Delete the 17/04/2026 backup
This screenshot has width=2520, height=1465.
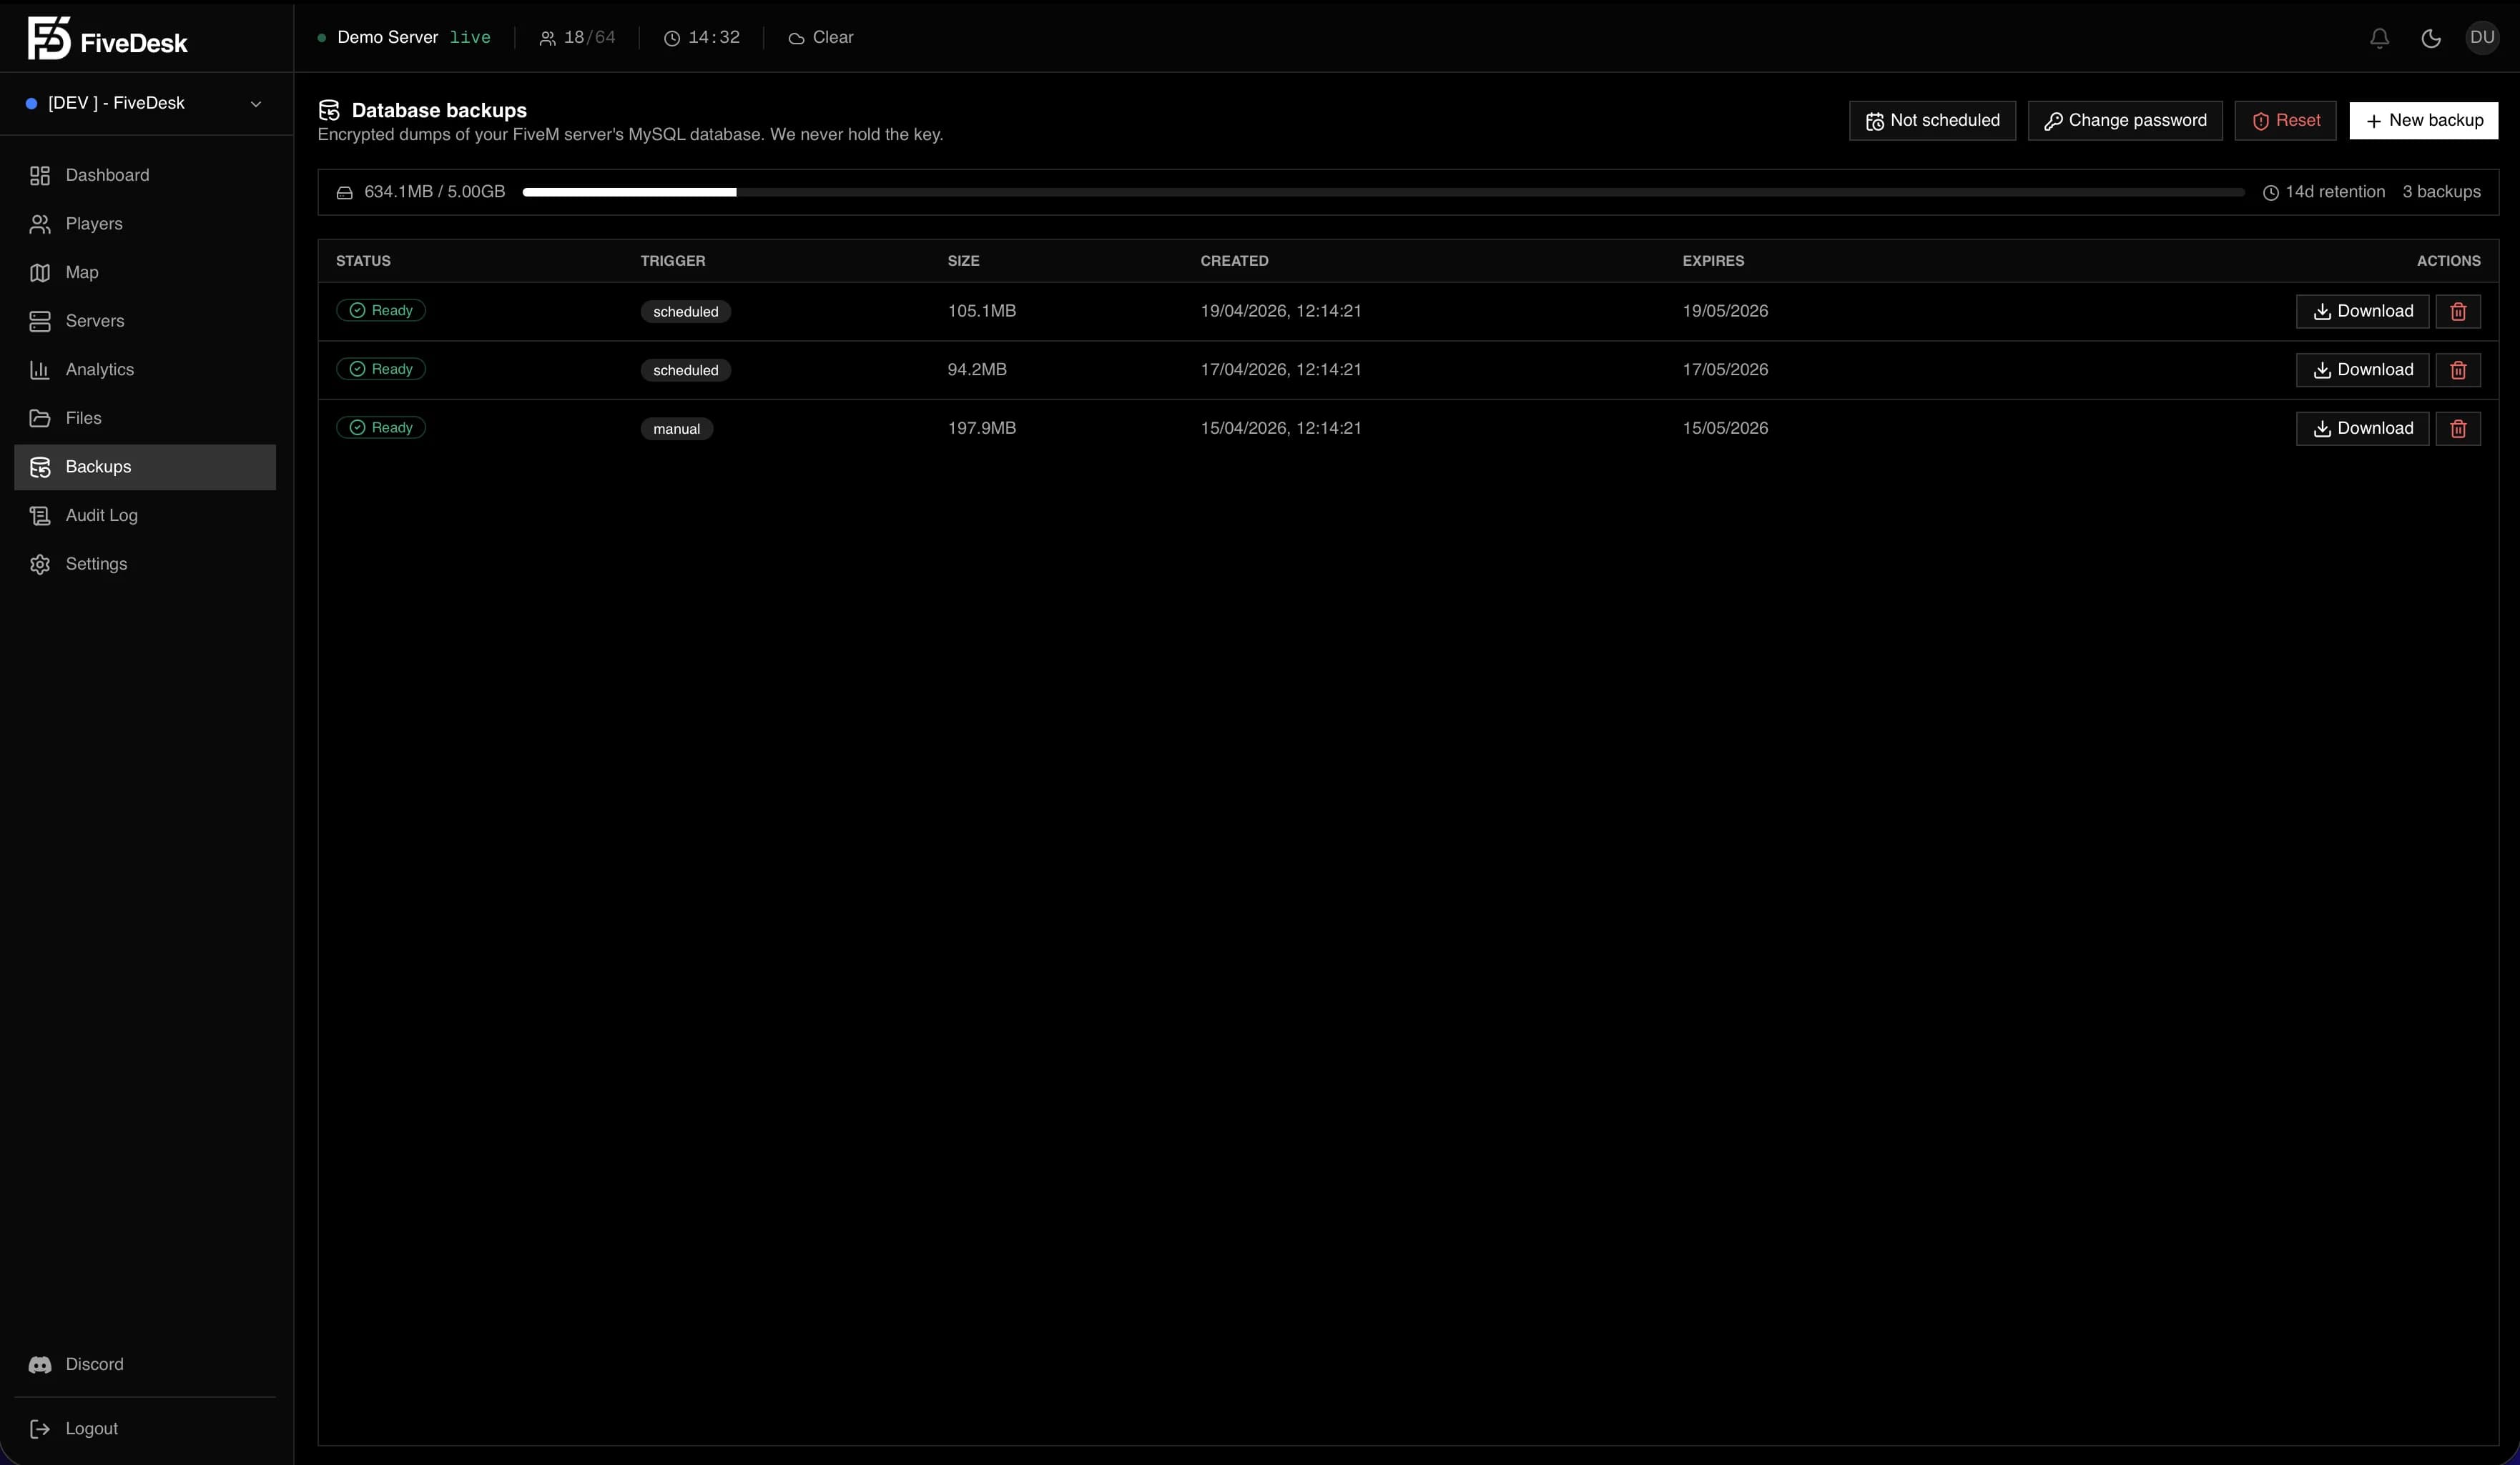2458,369
